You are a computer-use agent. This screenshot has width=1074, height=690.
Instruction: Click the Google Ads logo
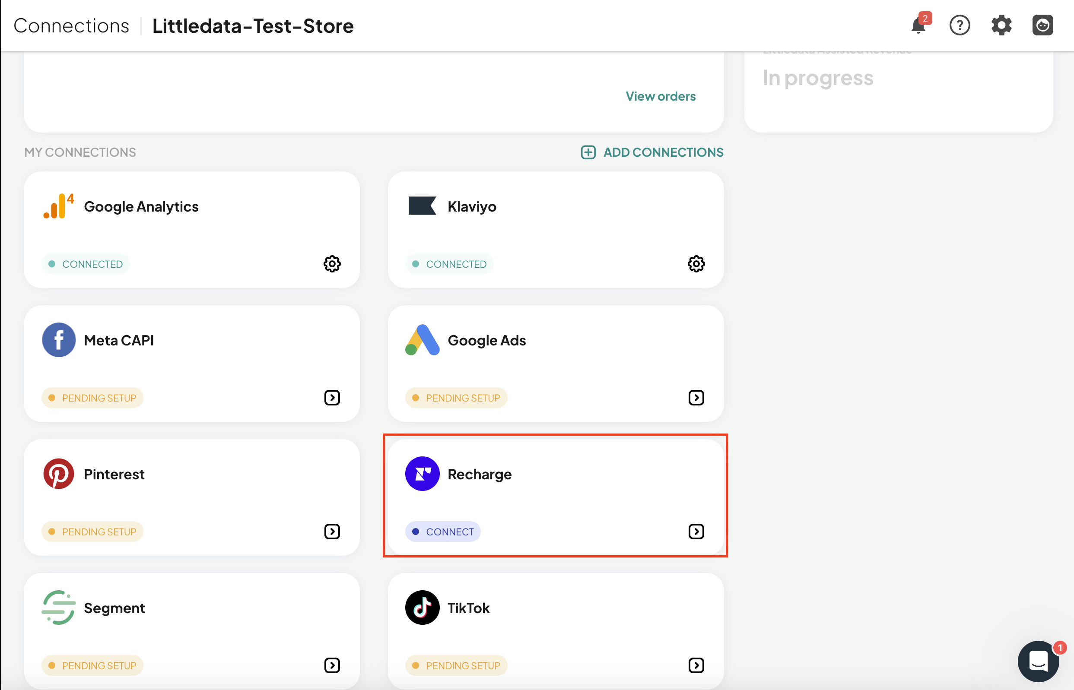point(422,340)
